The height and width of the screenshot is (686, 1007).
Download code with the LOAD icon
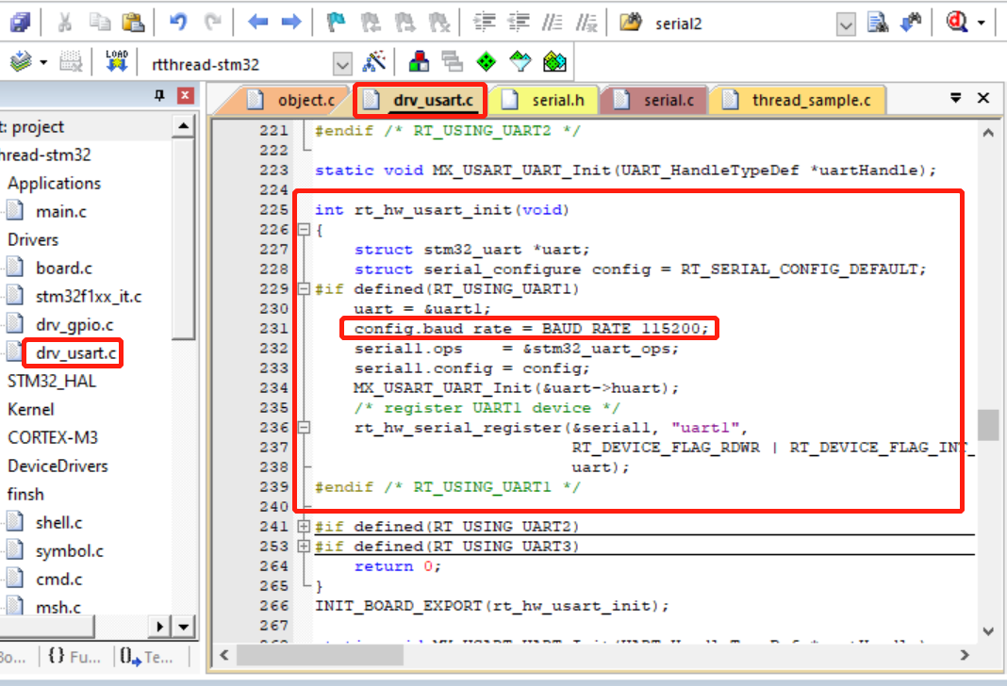click(x=117, y=61)
